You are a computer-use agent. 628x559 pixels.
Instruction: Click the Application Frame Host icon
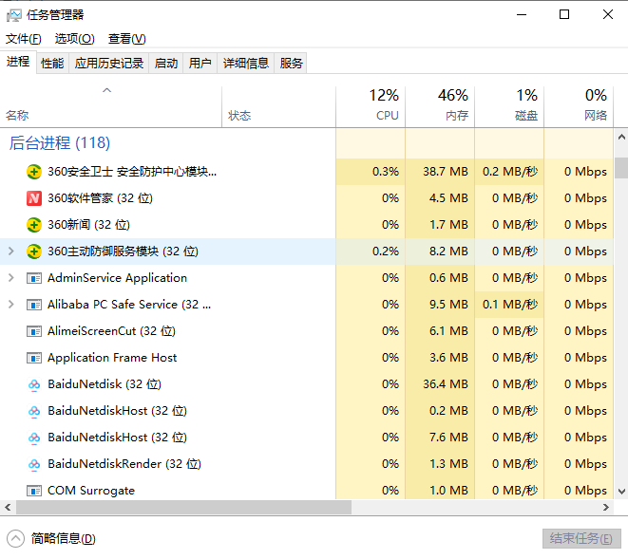coord(34,358)
